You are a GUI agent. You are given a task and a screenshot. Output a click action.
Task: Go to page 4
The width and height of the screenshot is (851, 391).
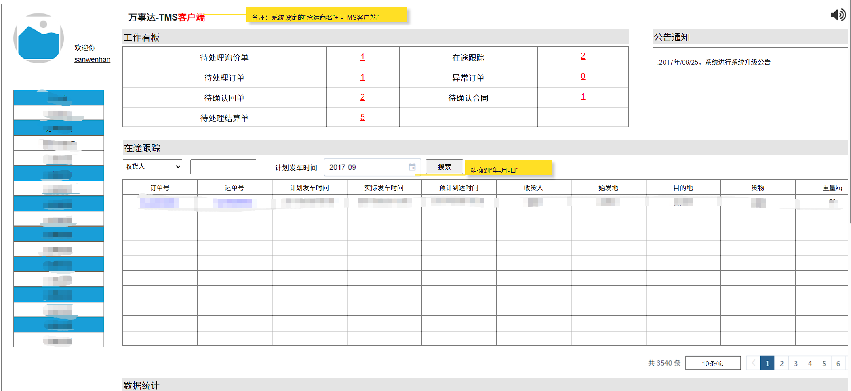(x=810, y=363)
